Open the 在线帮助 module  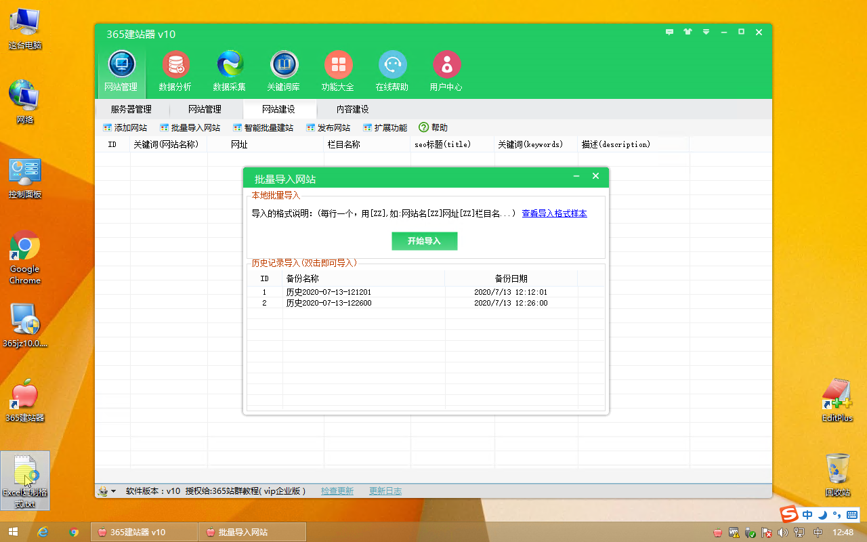pyautogui.click(x=392, y=71)
